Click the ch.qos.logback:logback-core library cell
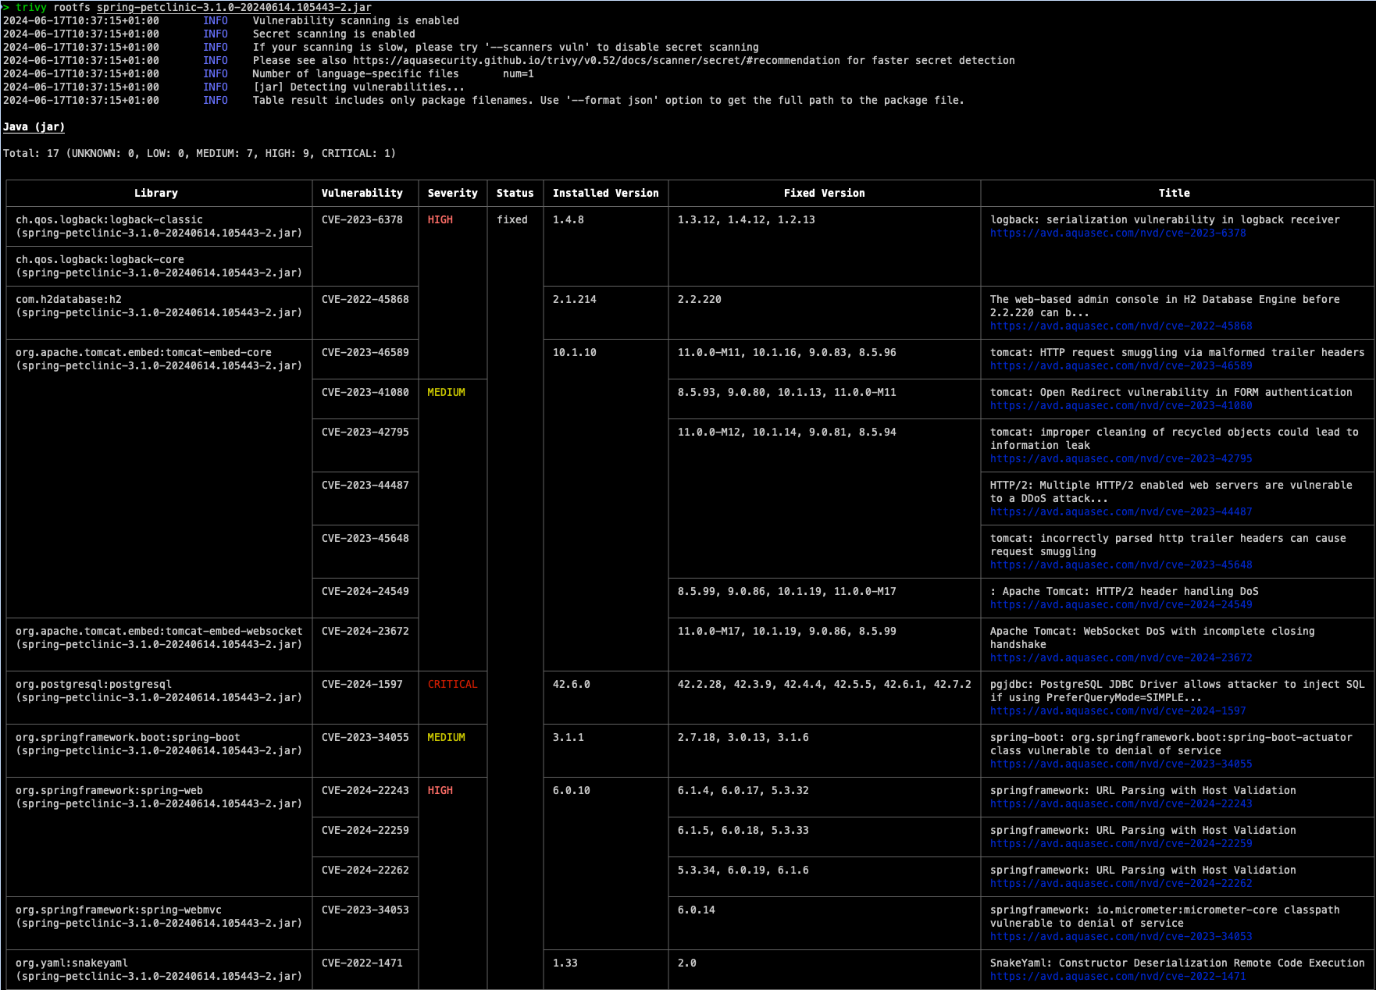The image size is (1376, 990). [x=159, y=267]
